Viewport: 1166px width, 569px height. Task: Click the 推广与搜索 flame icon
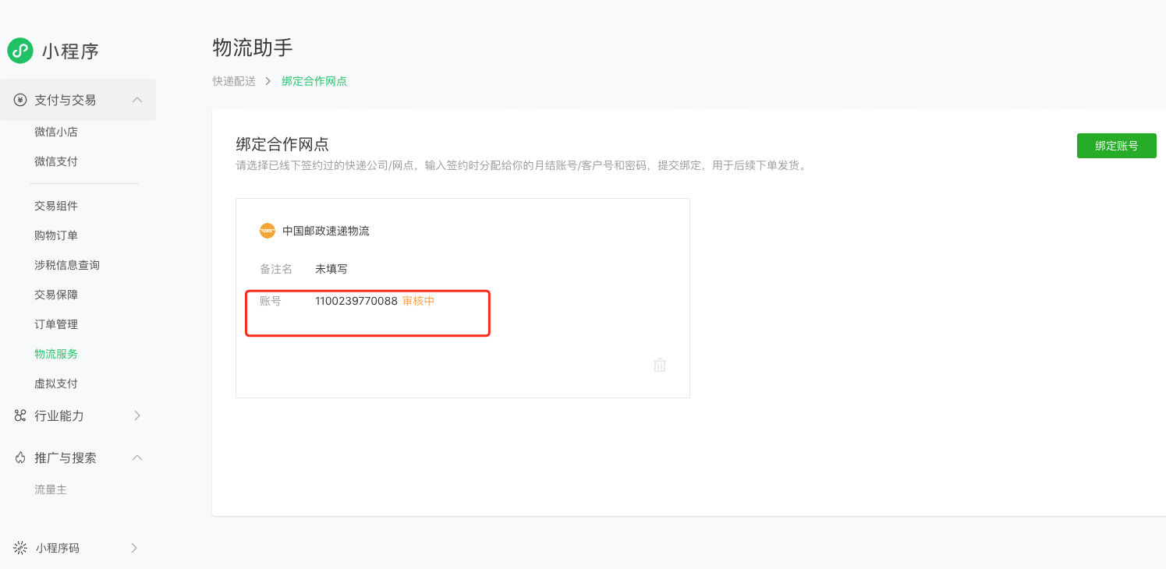coord(20,458)
